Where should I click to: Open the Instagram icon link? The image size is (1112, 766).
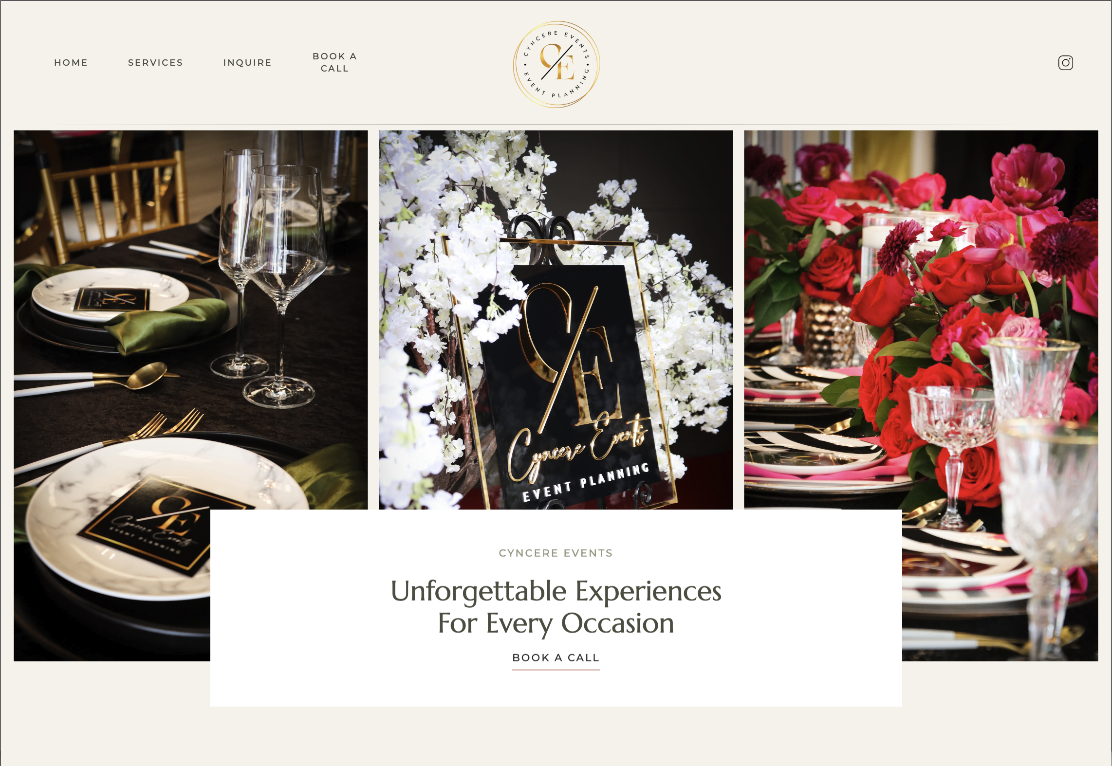[1065, 63]
